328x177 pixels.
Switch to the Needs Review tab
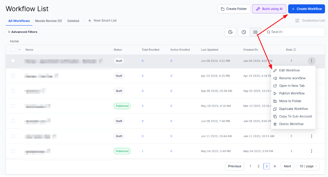tap(48, 21)
